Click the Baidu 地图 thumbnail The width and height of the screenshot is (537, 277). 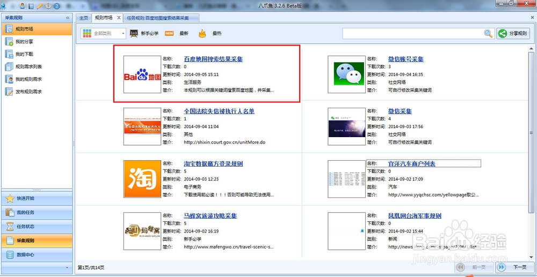click(142, 74)
